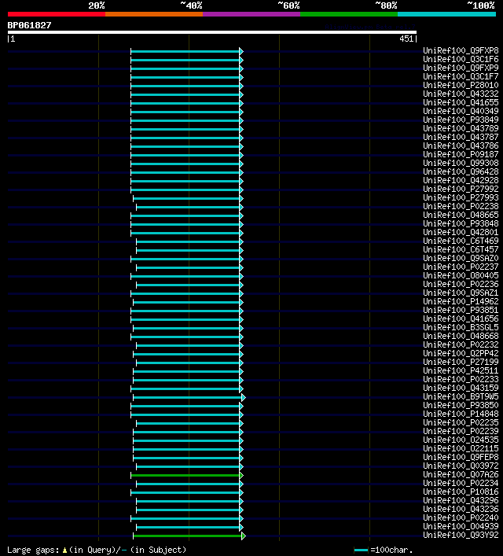Click the white query sequence bar
The image size is (503, 556).
click(212, 32)
